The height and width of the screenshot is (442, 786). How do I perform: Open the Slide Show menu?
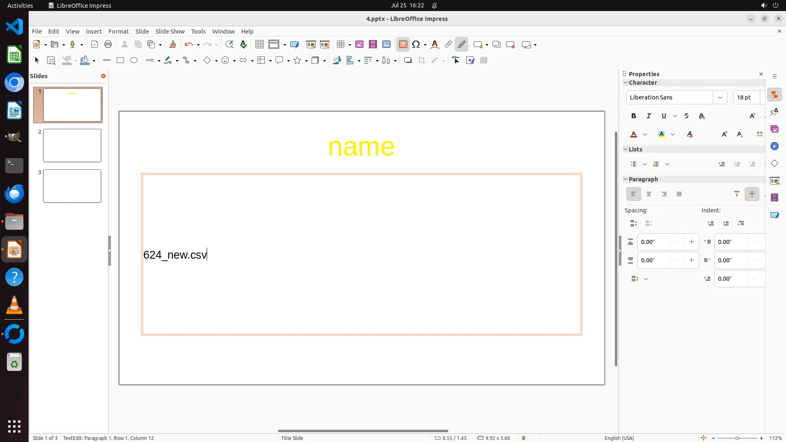pos(170,32)
